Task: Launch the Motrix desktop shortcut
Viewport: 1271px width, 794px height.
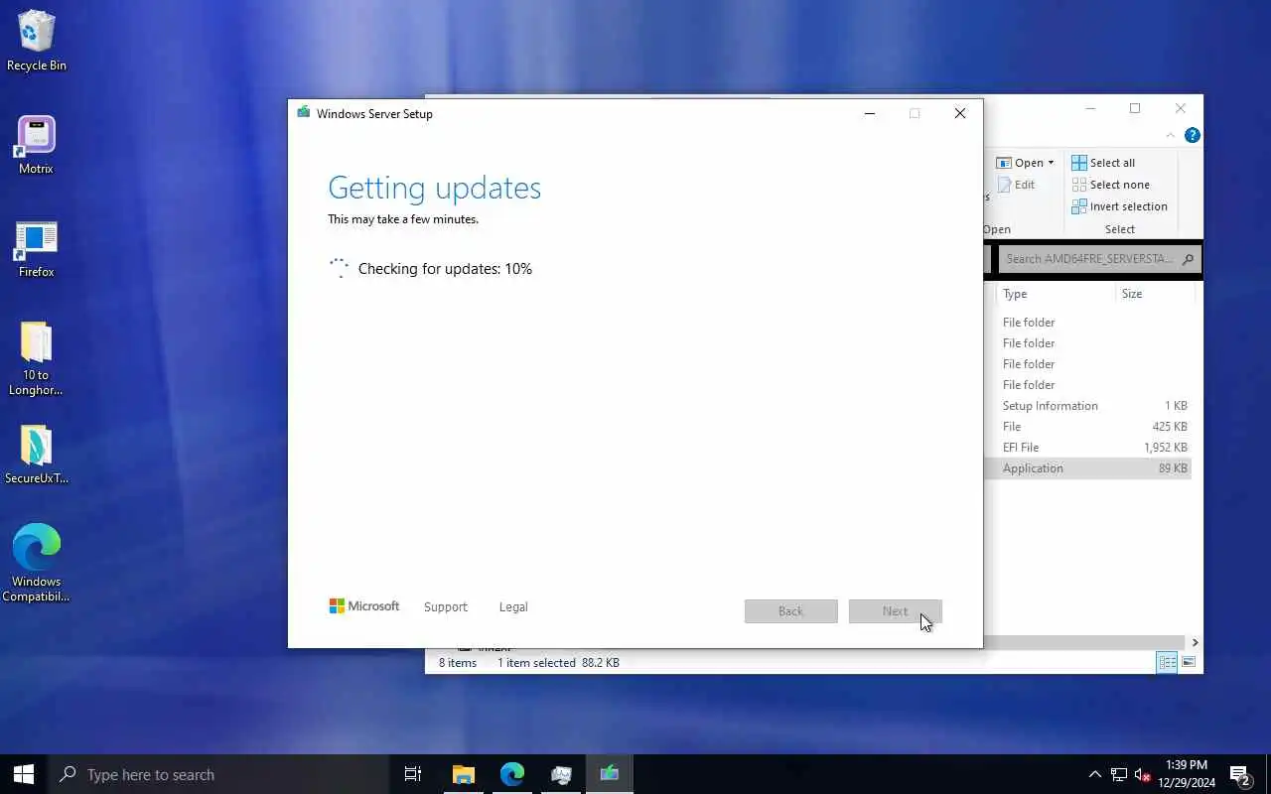Action: pyautogui.click(x=37, y=145)
